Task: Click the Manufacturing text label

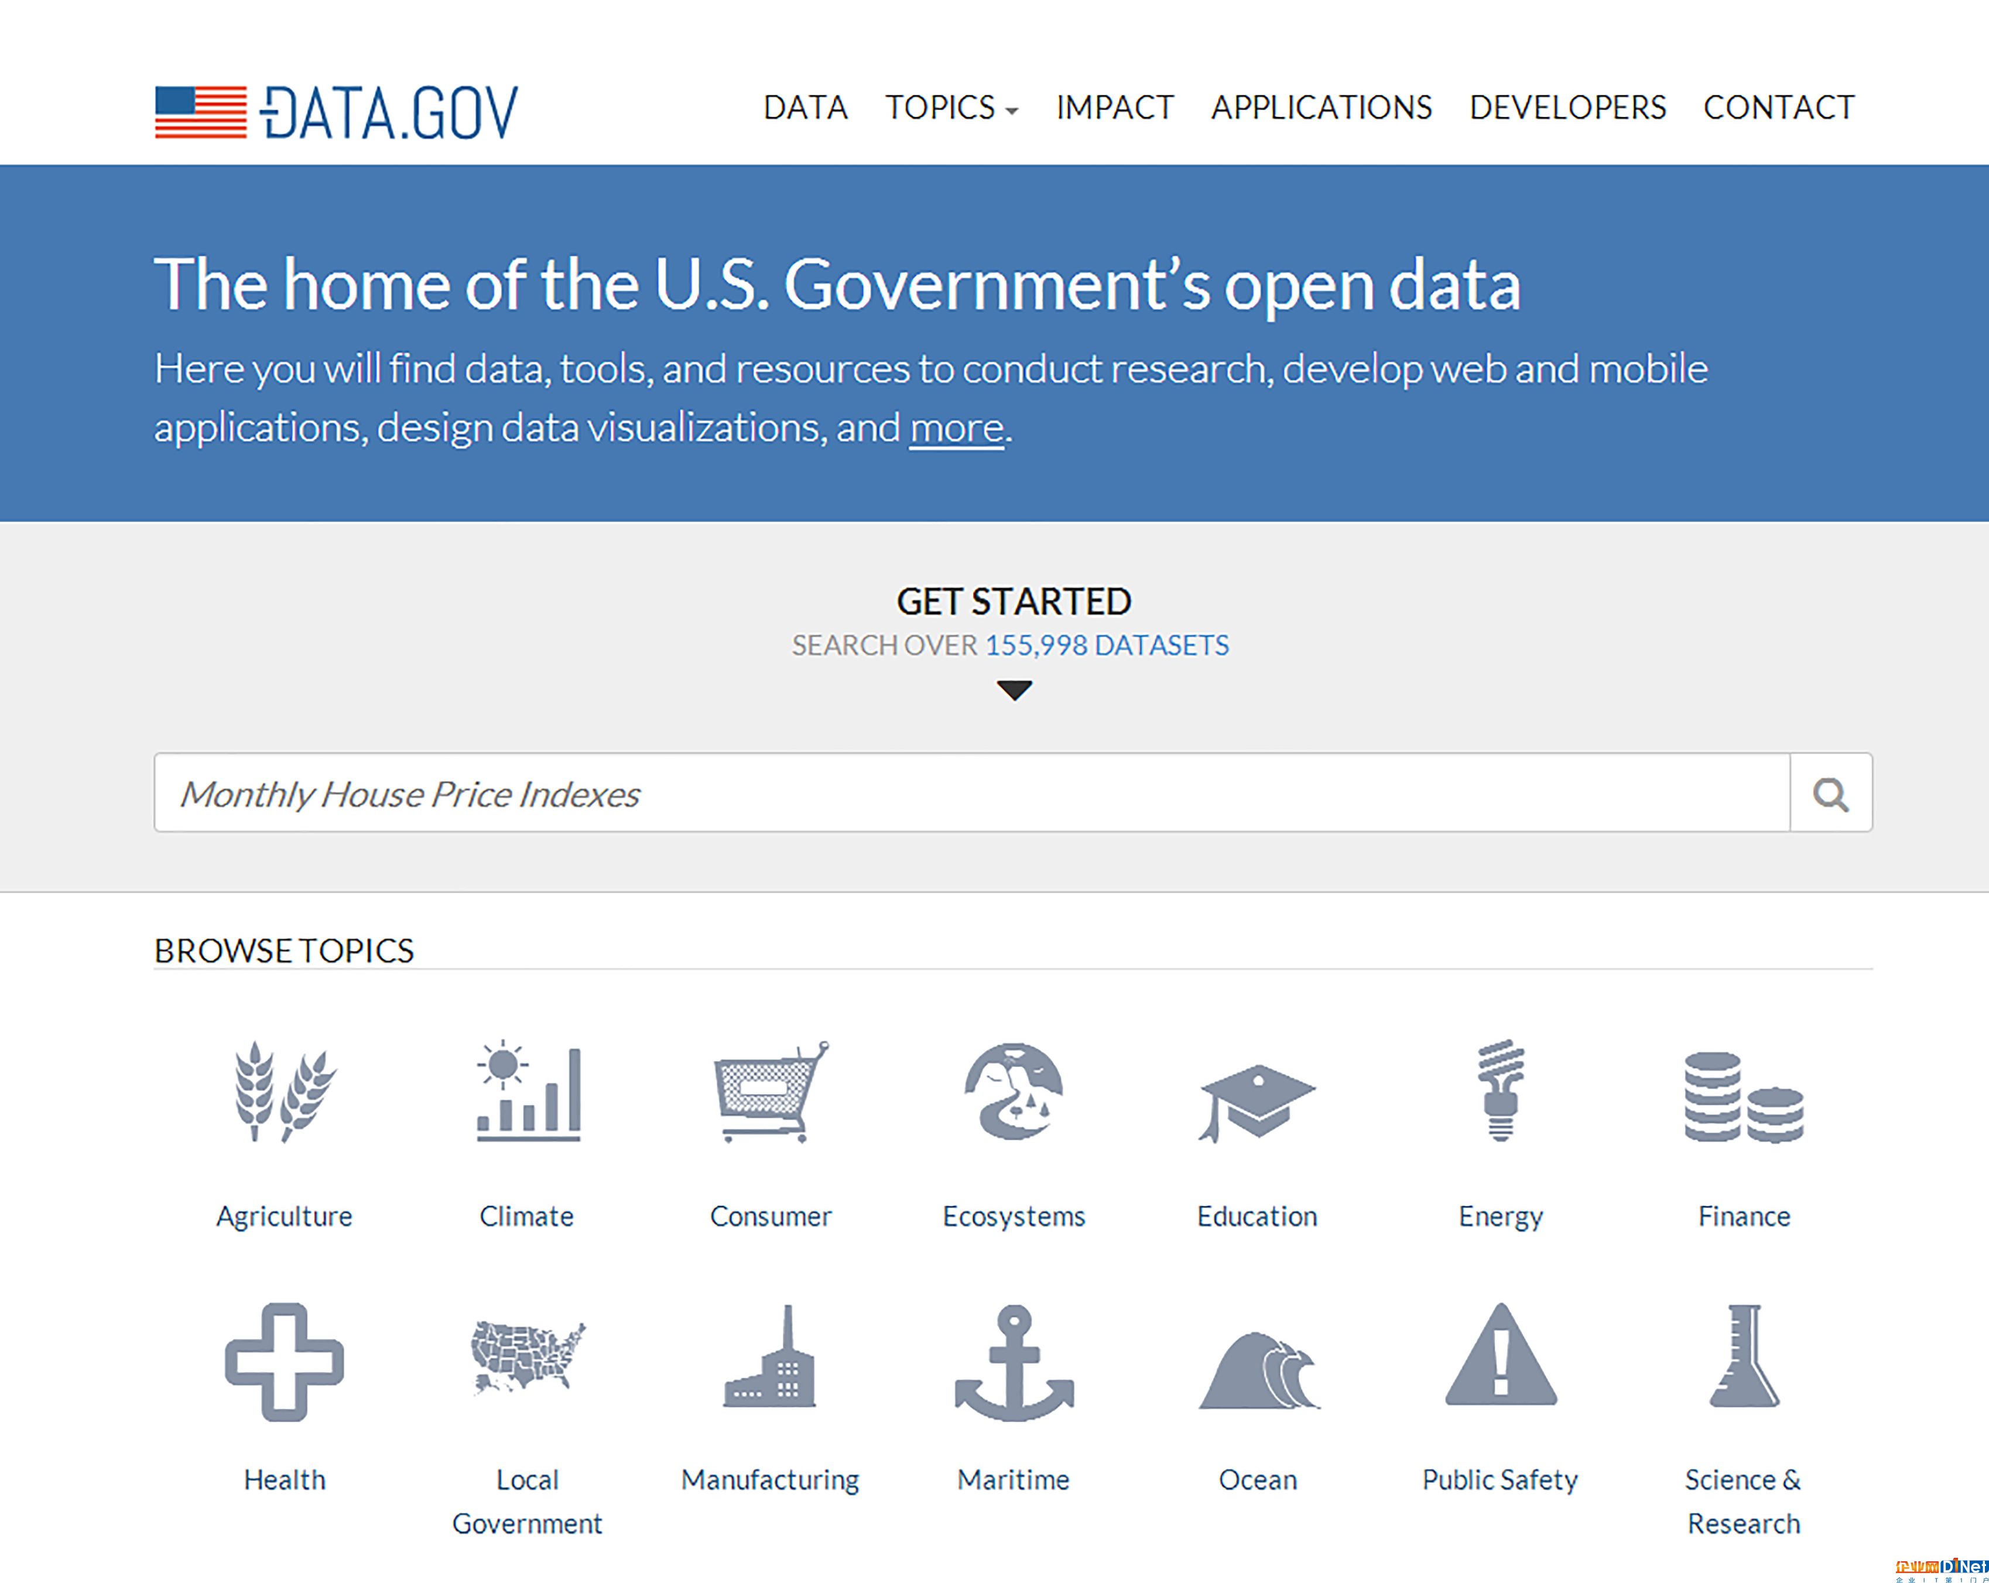Action: pos(771,1481)
